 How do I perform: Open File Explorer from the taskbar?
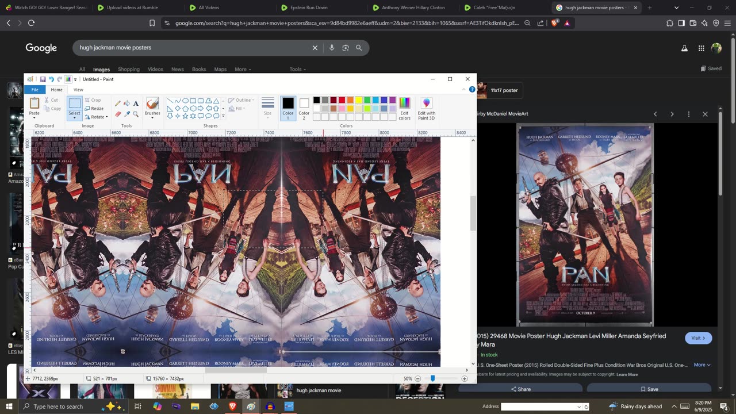[x=195, y=407]
